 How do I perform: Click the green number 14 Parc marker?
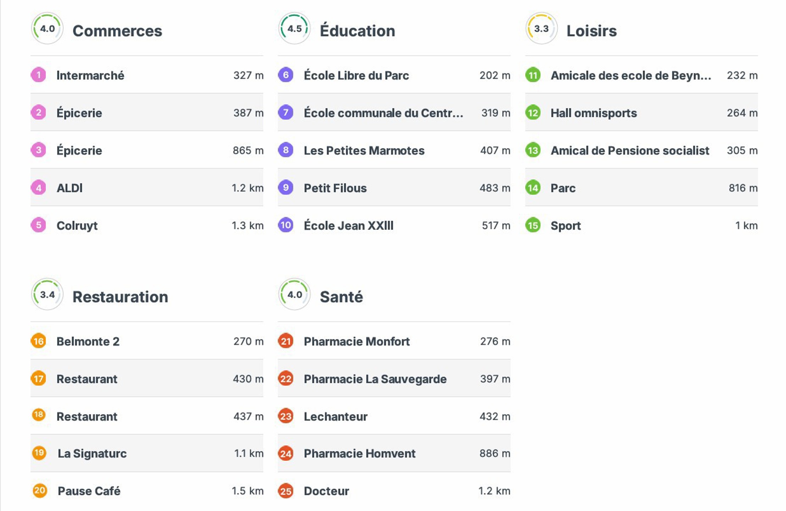point(533,188)
